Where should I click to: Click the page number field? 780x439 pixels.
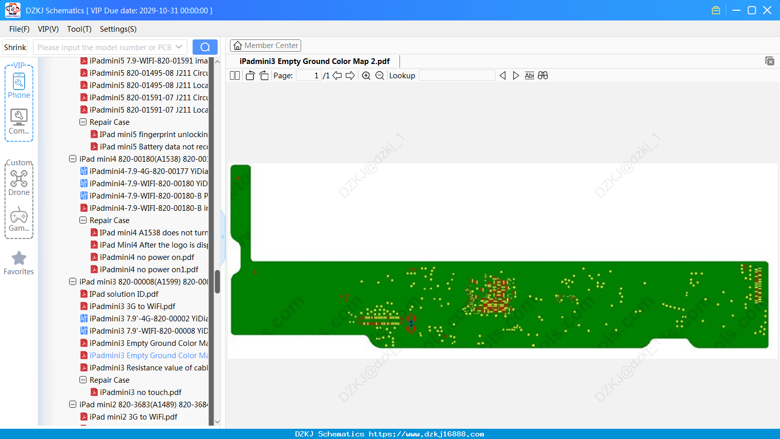309,76
